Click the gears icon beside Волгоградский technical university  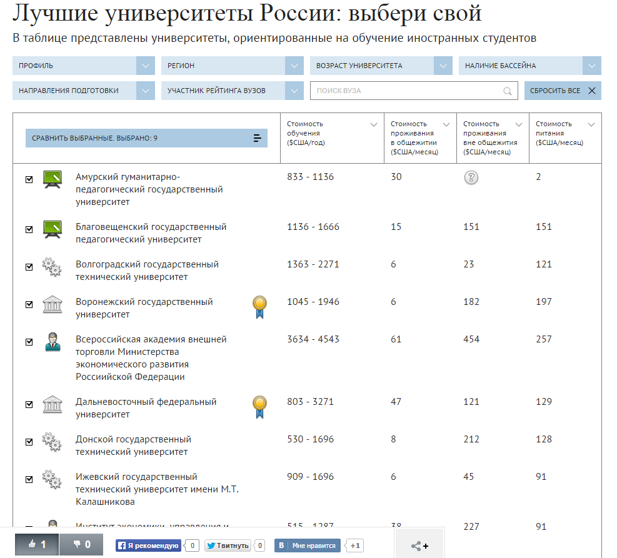click(x=52, y=267)
